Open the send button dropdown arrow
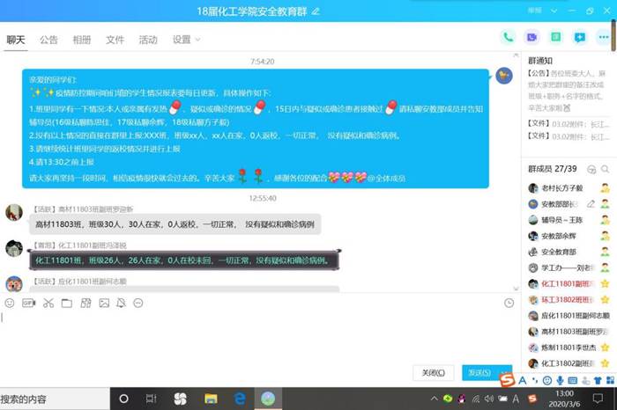This screenshot has width=617, height=410. [x=505, y=372]
